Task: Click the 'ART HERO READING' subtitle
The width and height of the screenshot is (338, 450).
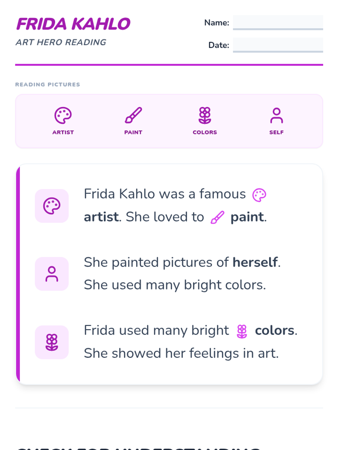Action: point(61,42)
